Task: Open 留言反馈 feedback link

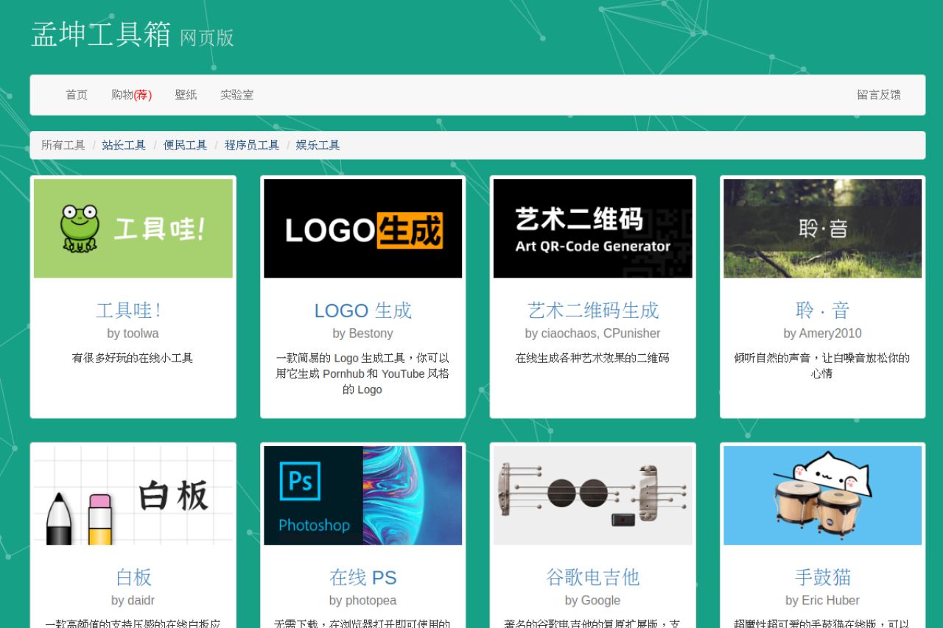Action: [879, 95]
